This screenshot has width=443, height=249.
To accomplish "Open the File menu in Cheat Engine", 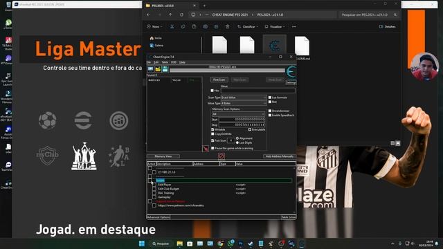I will point(149,62).
